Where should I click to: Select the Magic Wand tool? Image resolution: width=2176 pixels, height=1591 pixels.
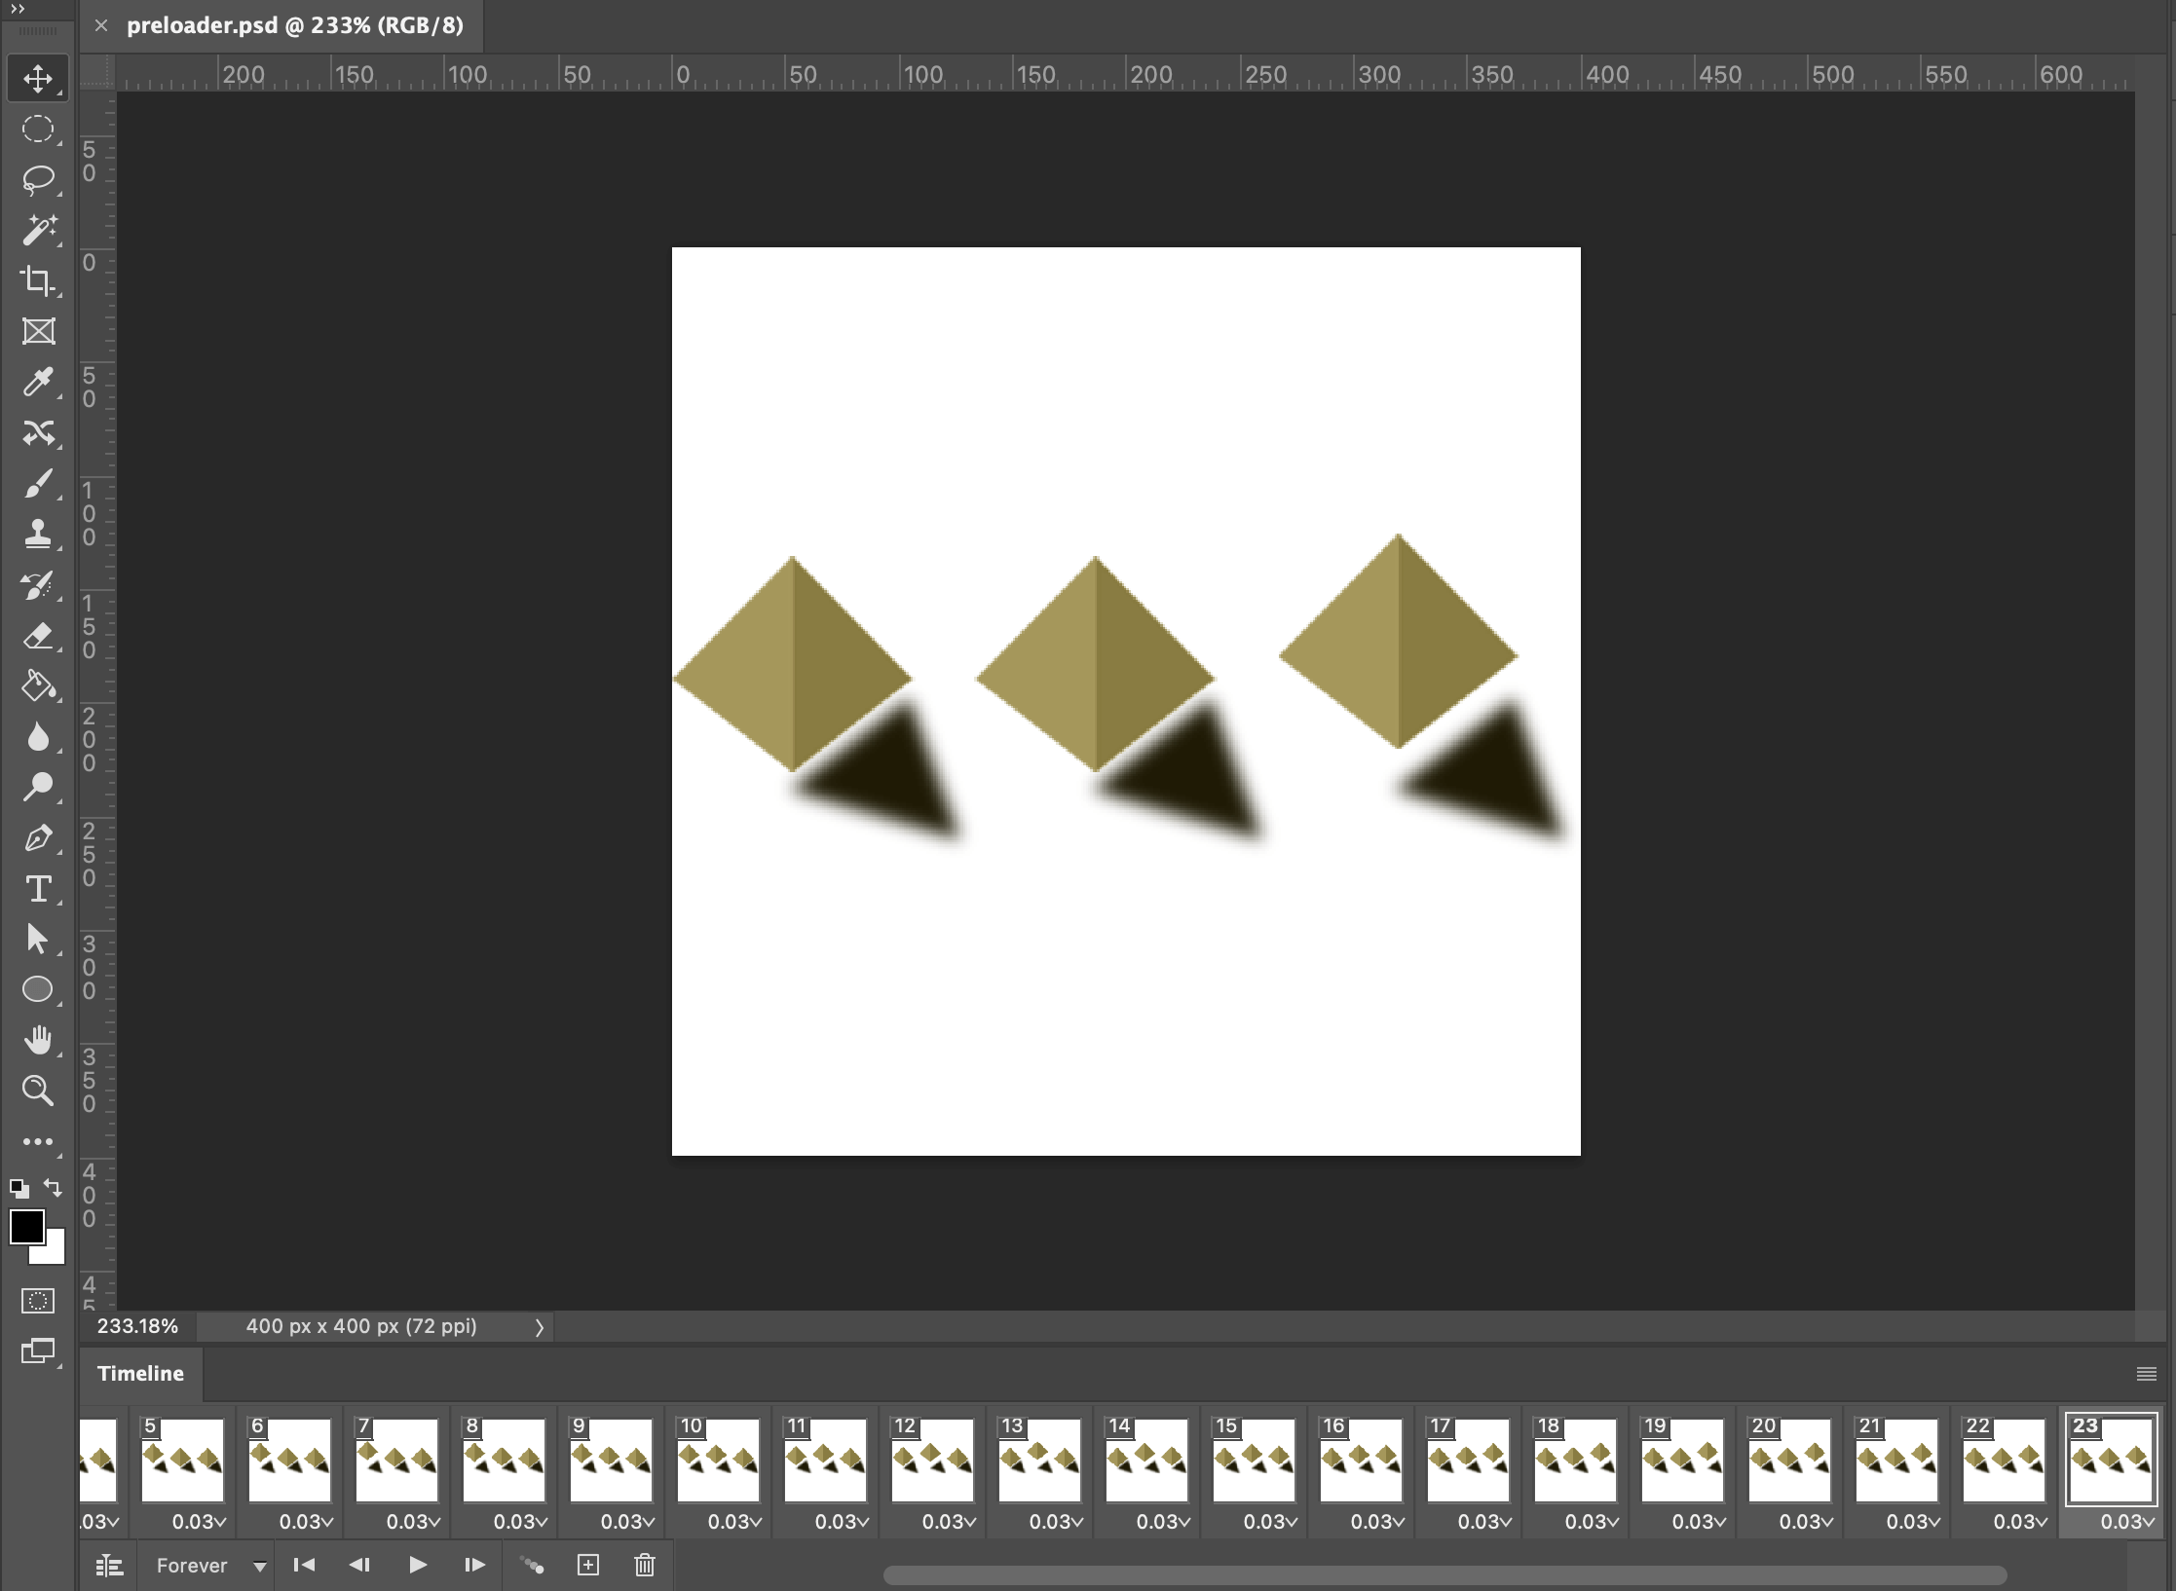point(38,231)
